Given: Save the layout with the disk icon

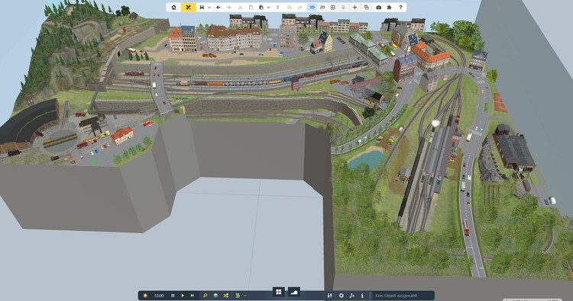Looking at the screenshot, I should [x=202, y=8].
